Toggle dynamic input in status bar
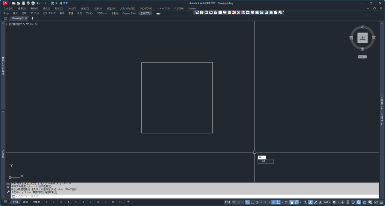Screen dimensions: 385x206 pos(247,202)
